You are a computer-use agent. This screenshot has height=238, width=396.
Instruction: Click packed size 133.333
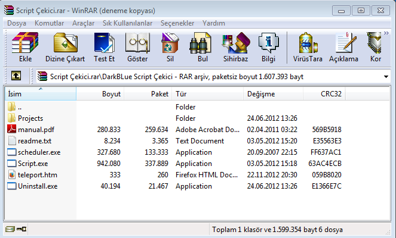(x=156, y=152)
